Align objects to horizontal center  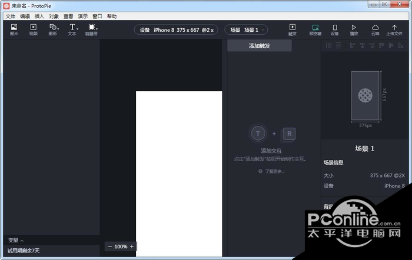[x=362, y=45]
